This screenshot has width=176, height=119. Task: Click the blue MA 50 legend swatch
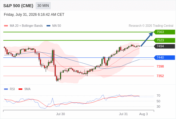(x=48, y=26)
